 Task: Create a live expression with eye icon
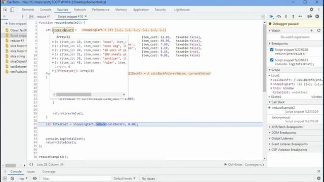tap(35, 178)
